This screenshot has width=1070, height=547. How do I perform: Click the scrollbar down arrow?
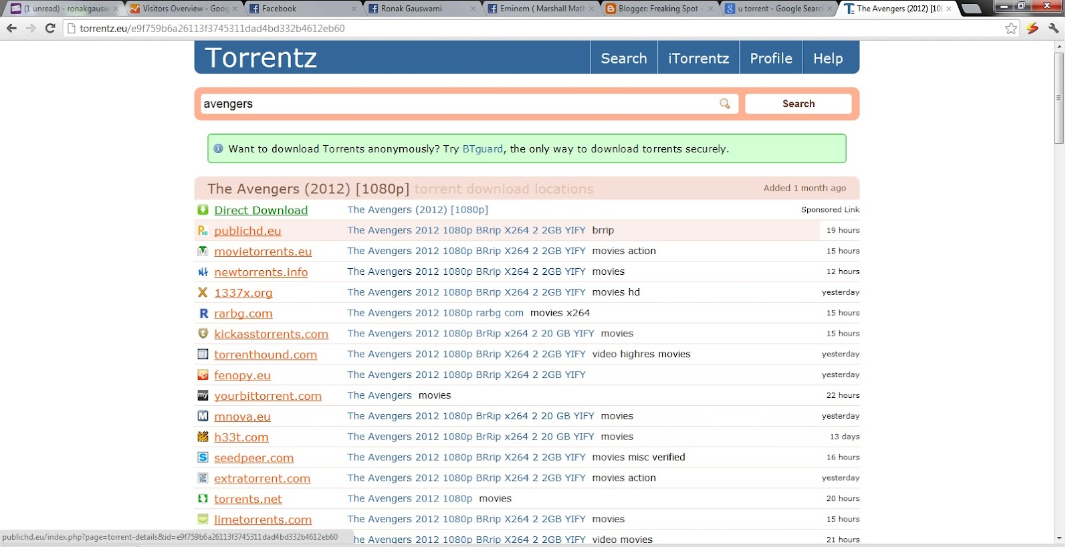point(1059,538)
